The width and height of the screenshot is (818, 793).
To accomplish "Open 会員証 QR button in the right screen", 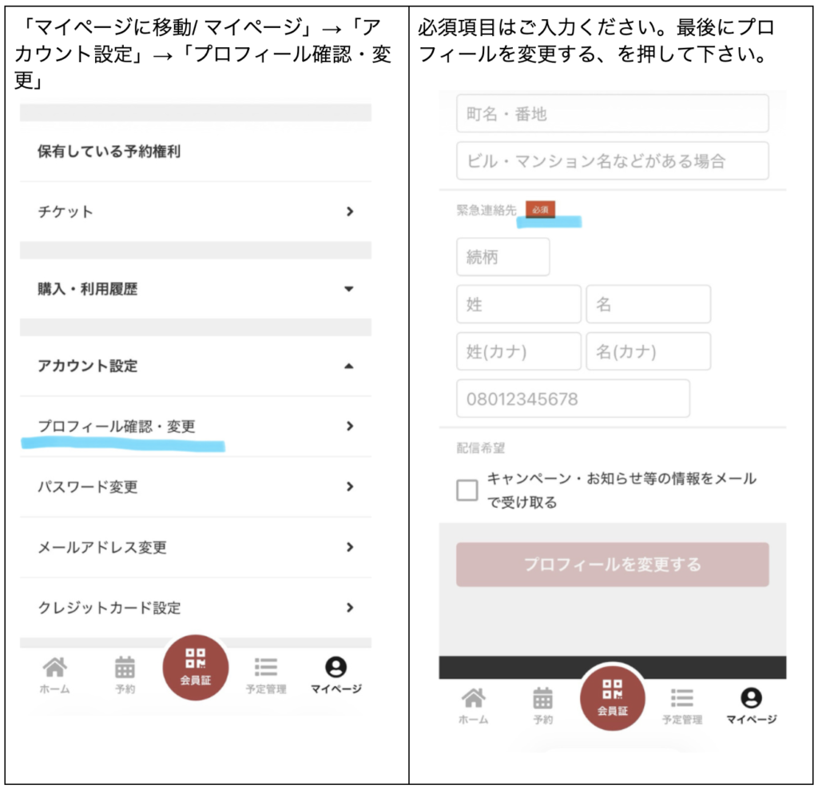I will point(613,696).
